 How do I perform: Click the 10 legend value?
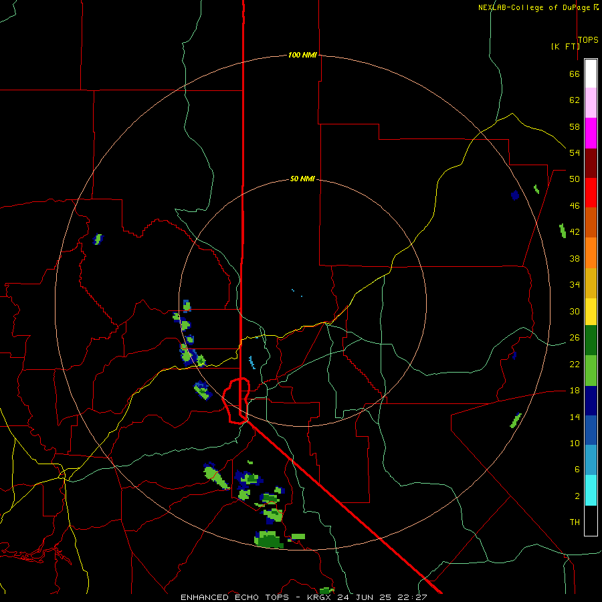pyautogui.click(x=575, y=443)
